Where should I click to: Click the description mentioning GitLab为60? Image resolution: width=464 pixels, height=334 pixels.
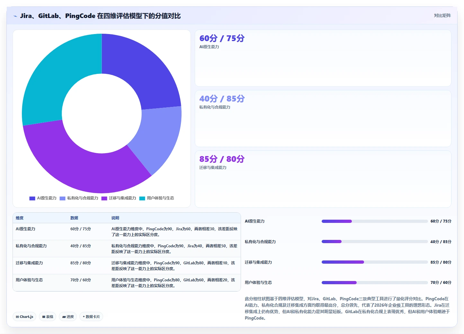tap(174, 283)
